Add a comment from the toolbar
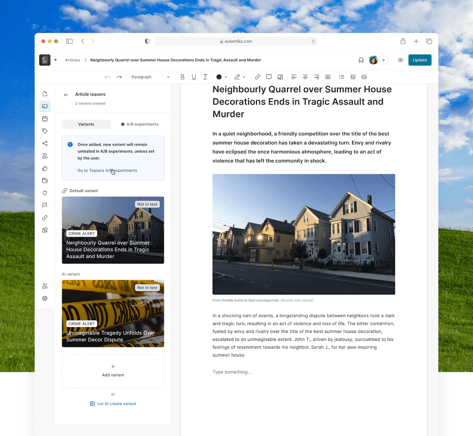Screen dimensions: 473x436 [269, 77]
